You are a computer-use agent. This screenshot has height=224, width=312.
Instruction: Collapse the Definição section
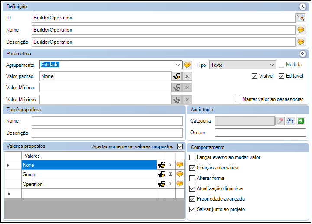302,7
